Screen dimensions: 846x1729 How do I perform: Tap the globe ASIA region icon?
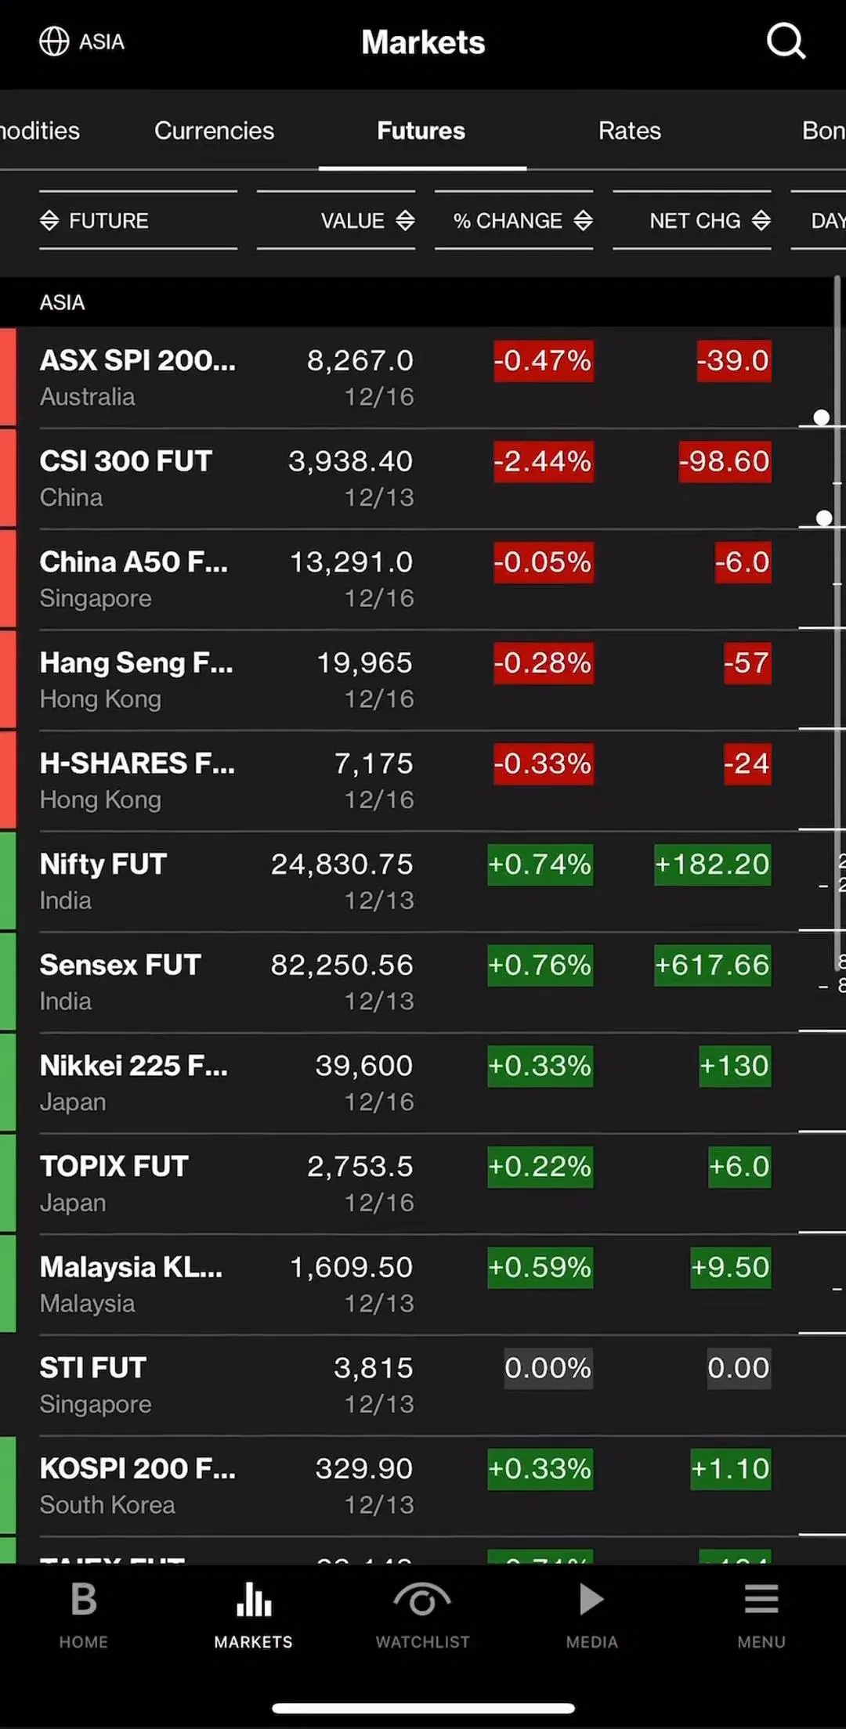point(54,42)
